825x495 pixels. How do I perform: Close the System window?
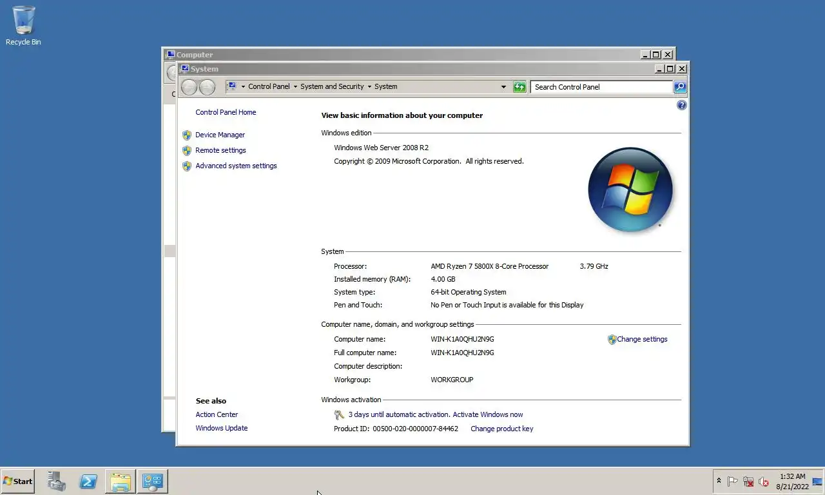coord(682,68)
